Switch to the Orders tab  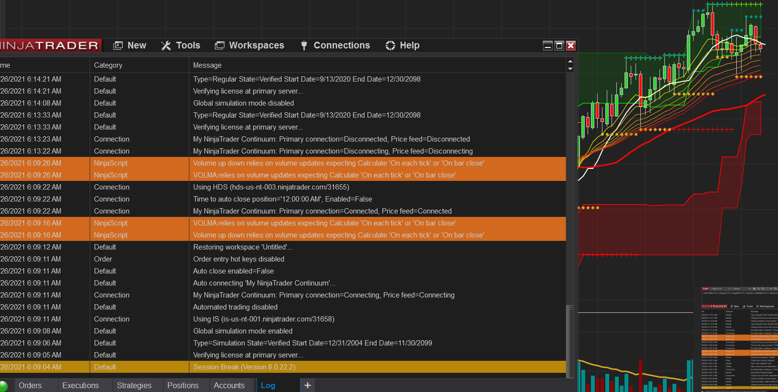(x=30, y=385)
